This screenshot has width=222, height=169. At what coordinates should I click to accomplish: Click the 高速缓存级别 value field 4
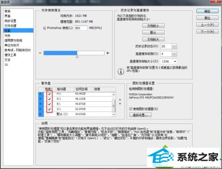click(x=166, y=54)
